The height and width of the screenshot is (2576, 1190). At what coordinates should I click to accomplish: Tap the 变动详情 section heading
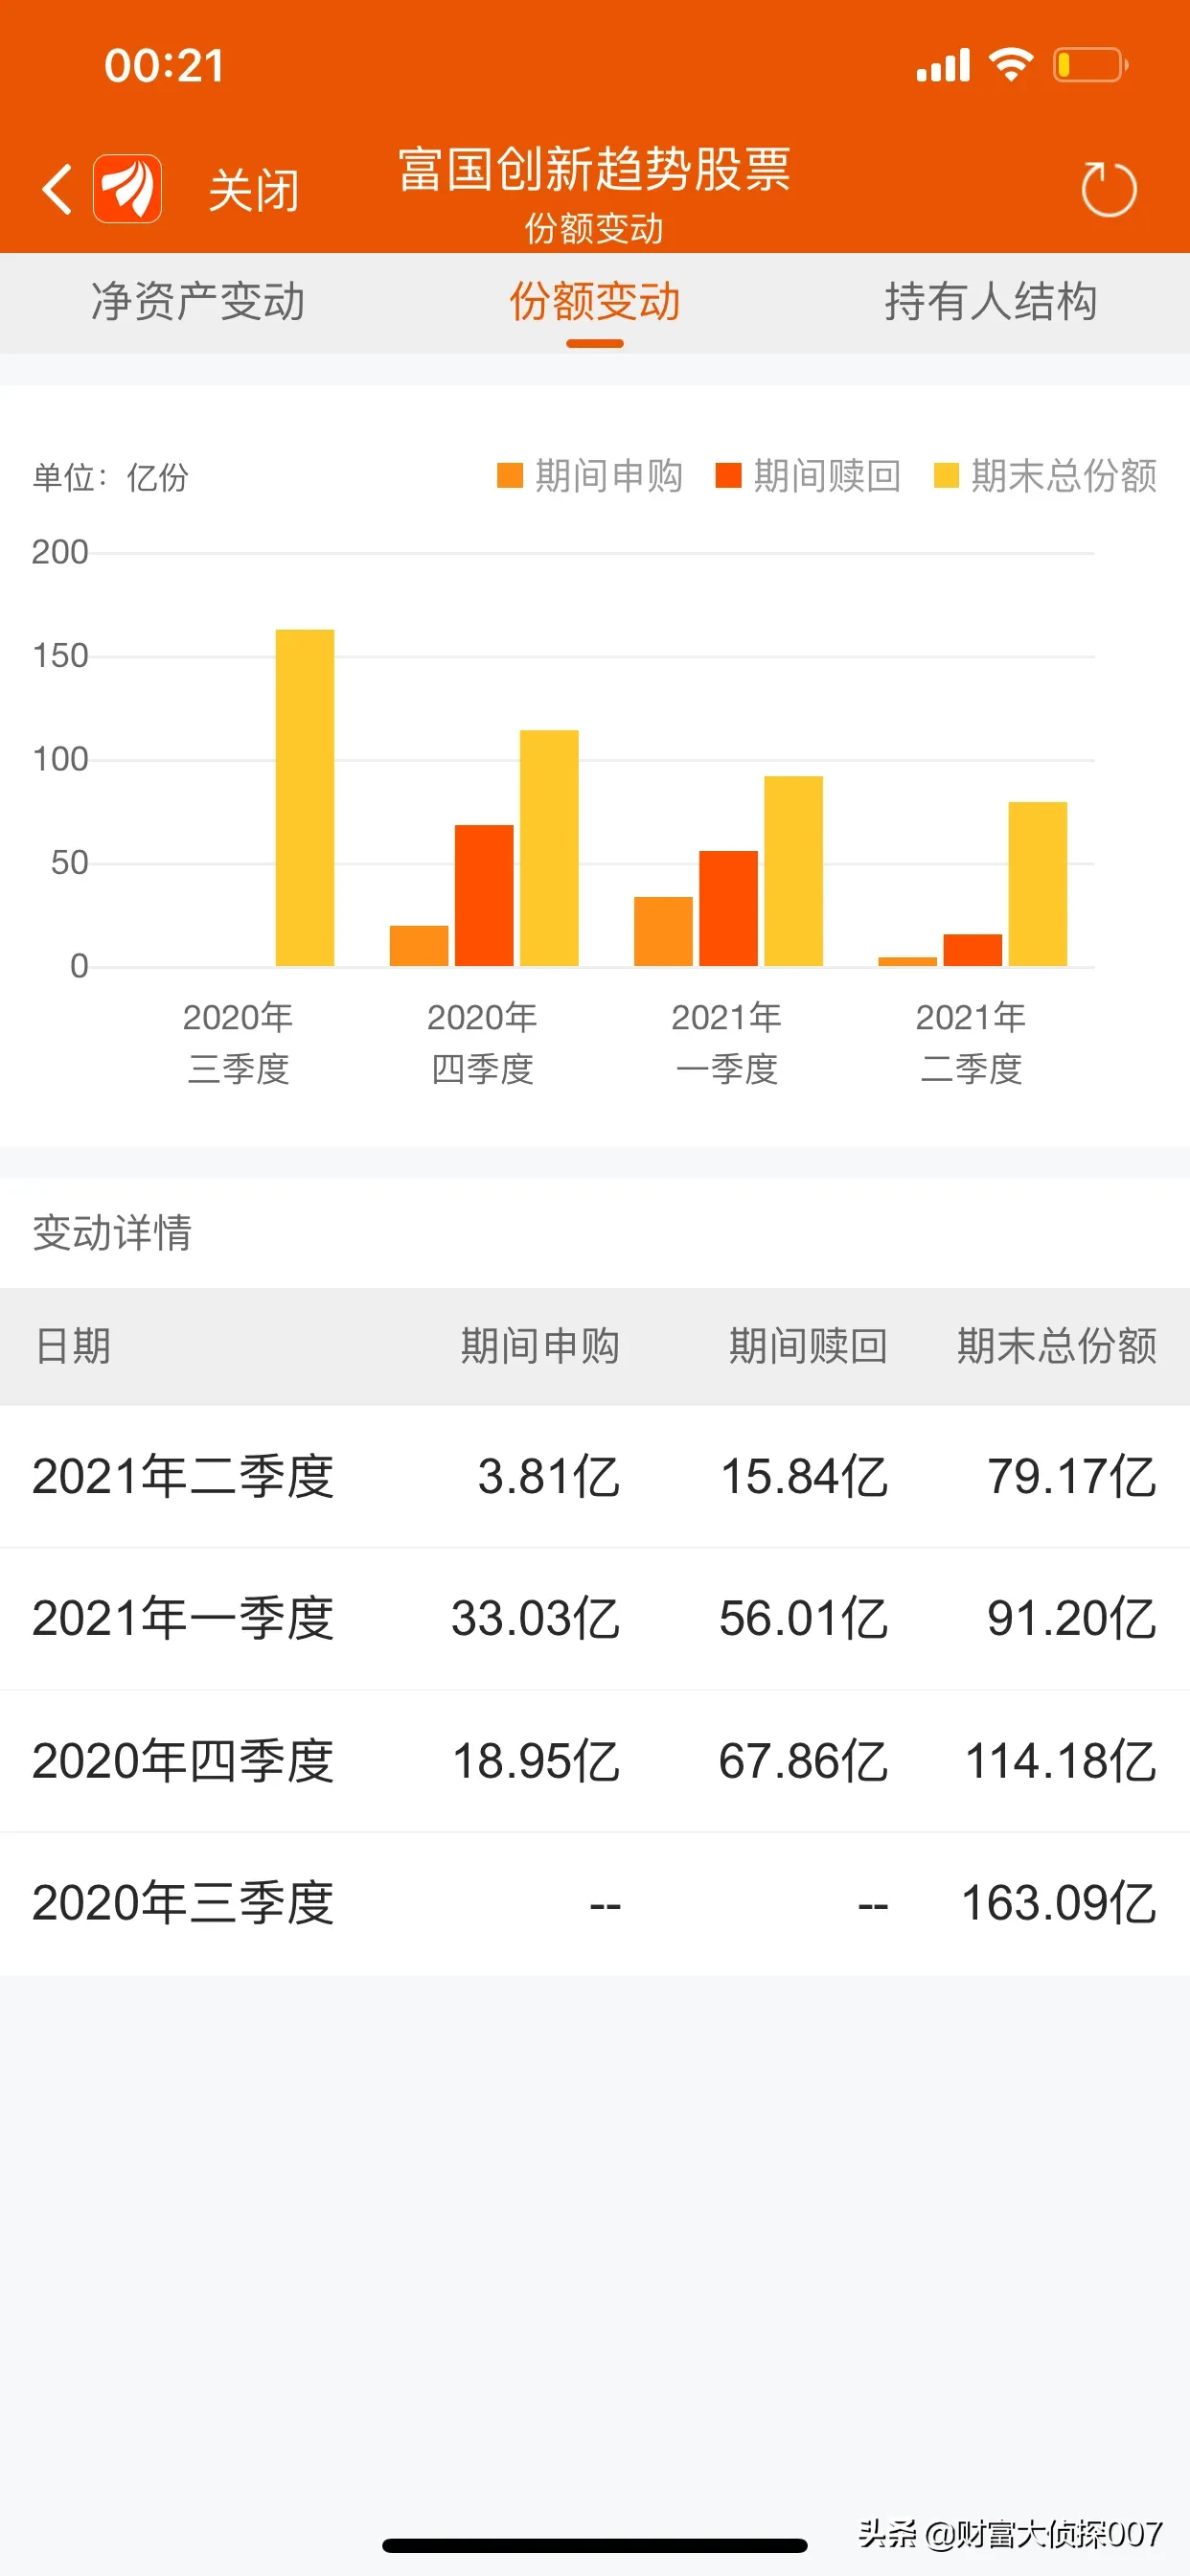pyautogui.click(x=112, y=1232)
